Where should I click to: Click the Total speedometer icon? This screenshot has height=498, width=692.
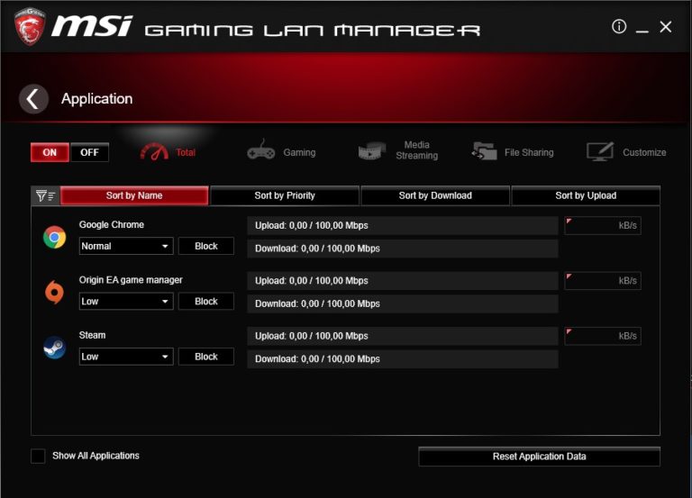point(154,151)
